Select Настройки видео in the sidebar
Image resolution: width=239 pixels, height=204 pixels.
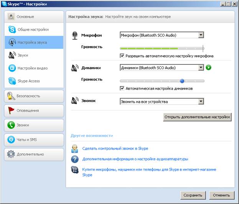(x=34, y=68)
